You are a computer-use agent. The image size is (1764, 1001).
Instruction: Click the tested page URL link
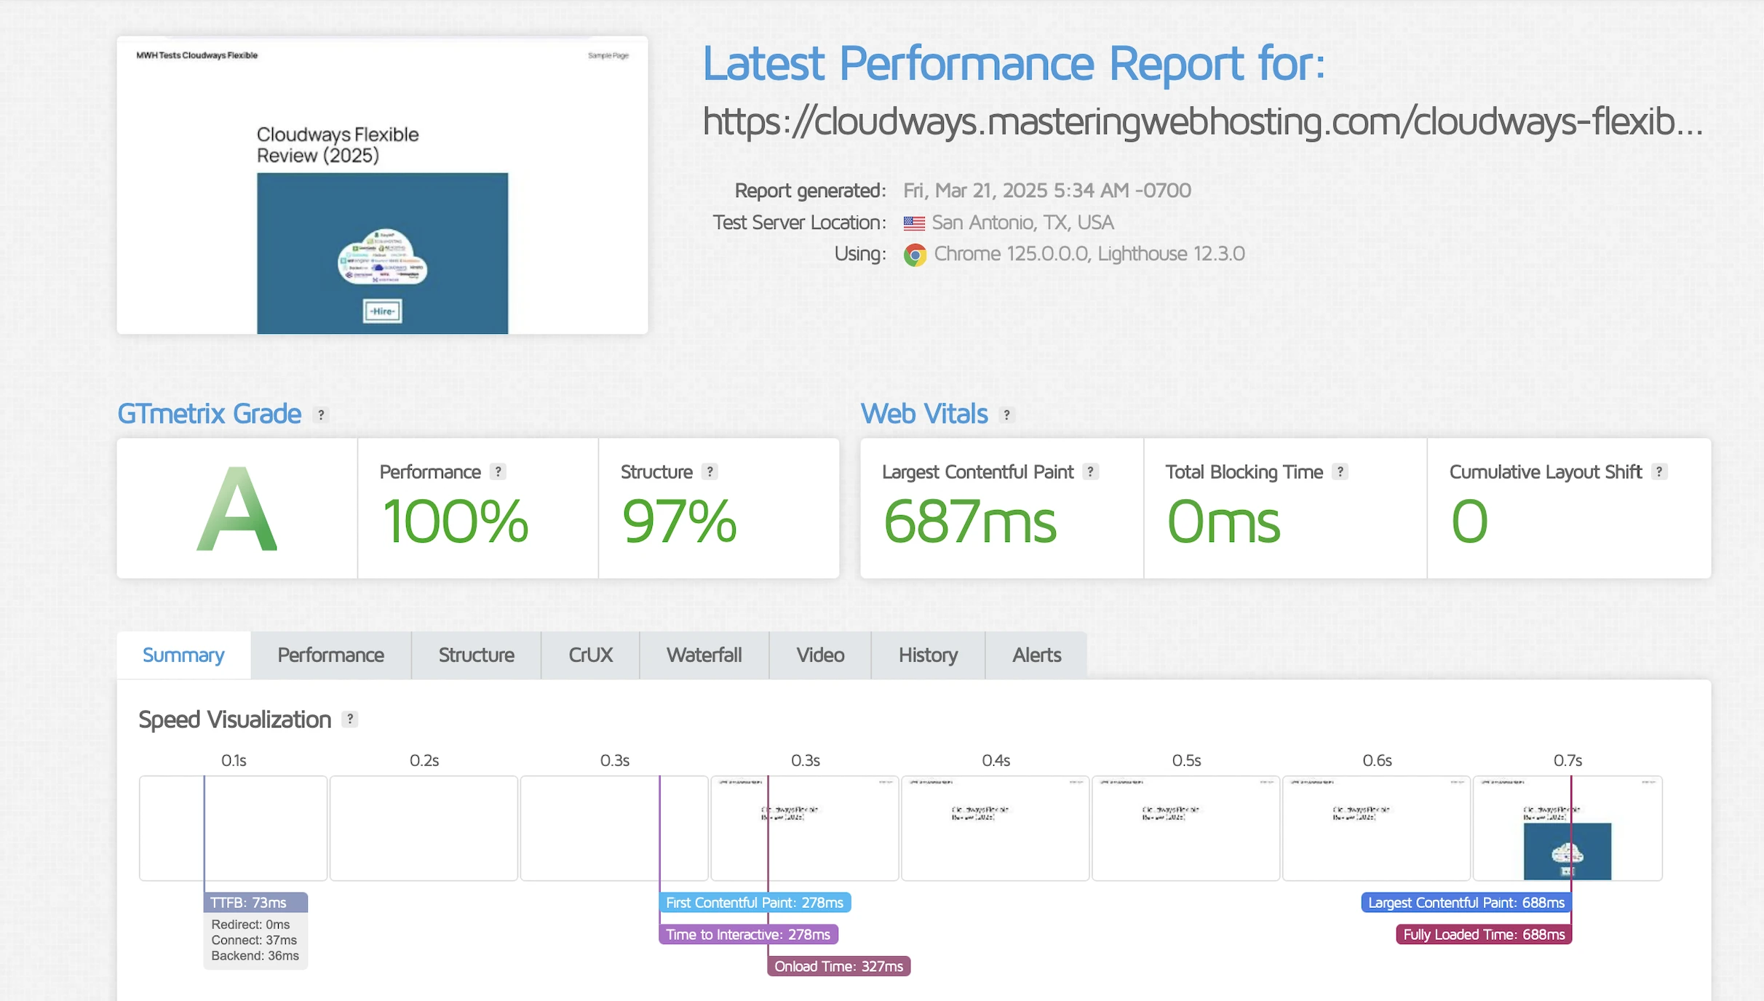(x=1202, y=121)
